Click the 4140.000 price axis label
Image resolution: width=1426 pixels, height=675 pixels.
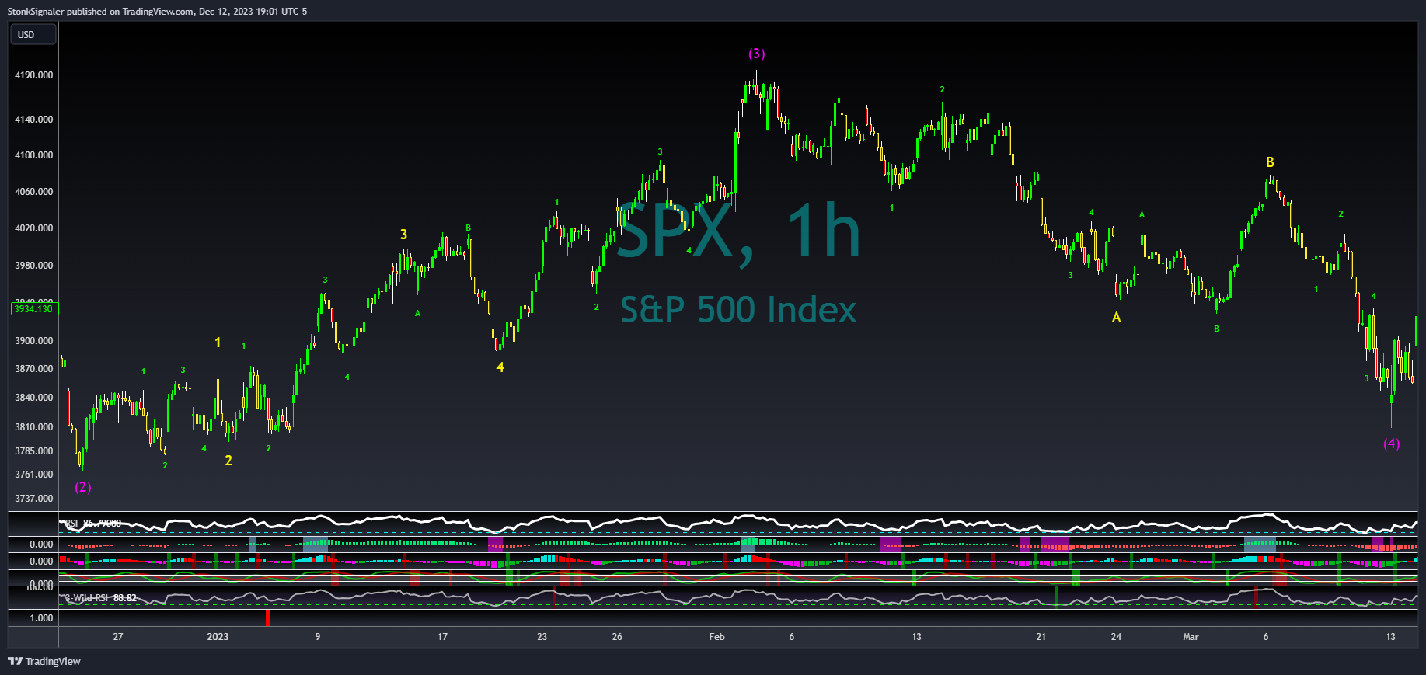[34, 120]
